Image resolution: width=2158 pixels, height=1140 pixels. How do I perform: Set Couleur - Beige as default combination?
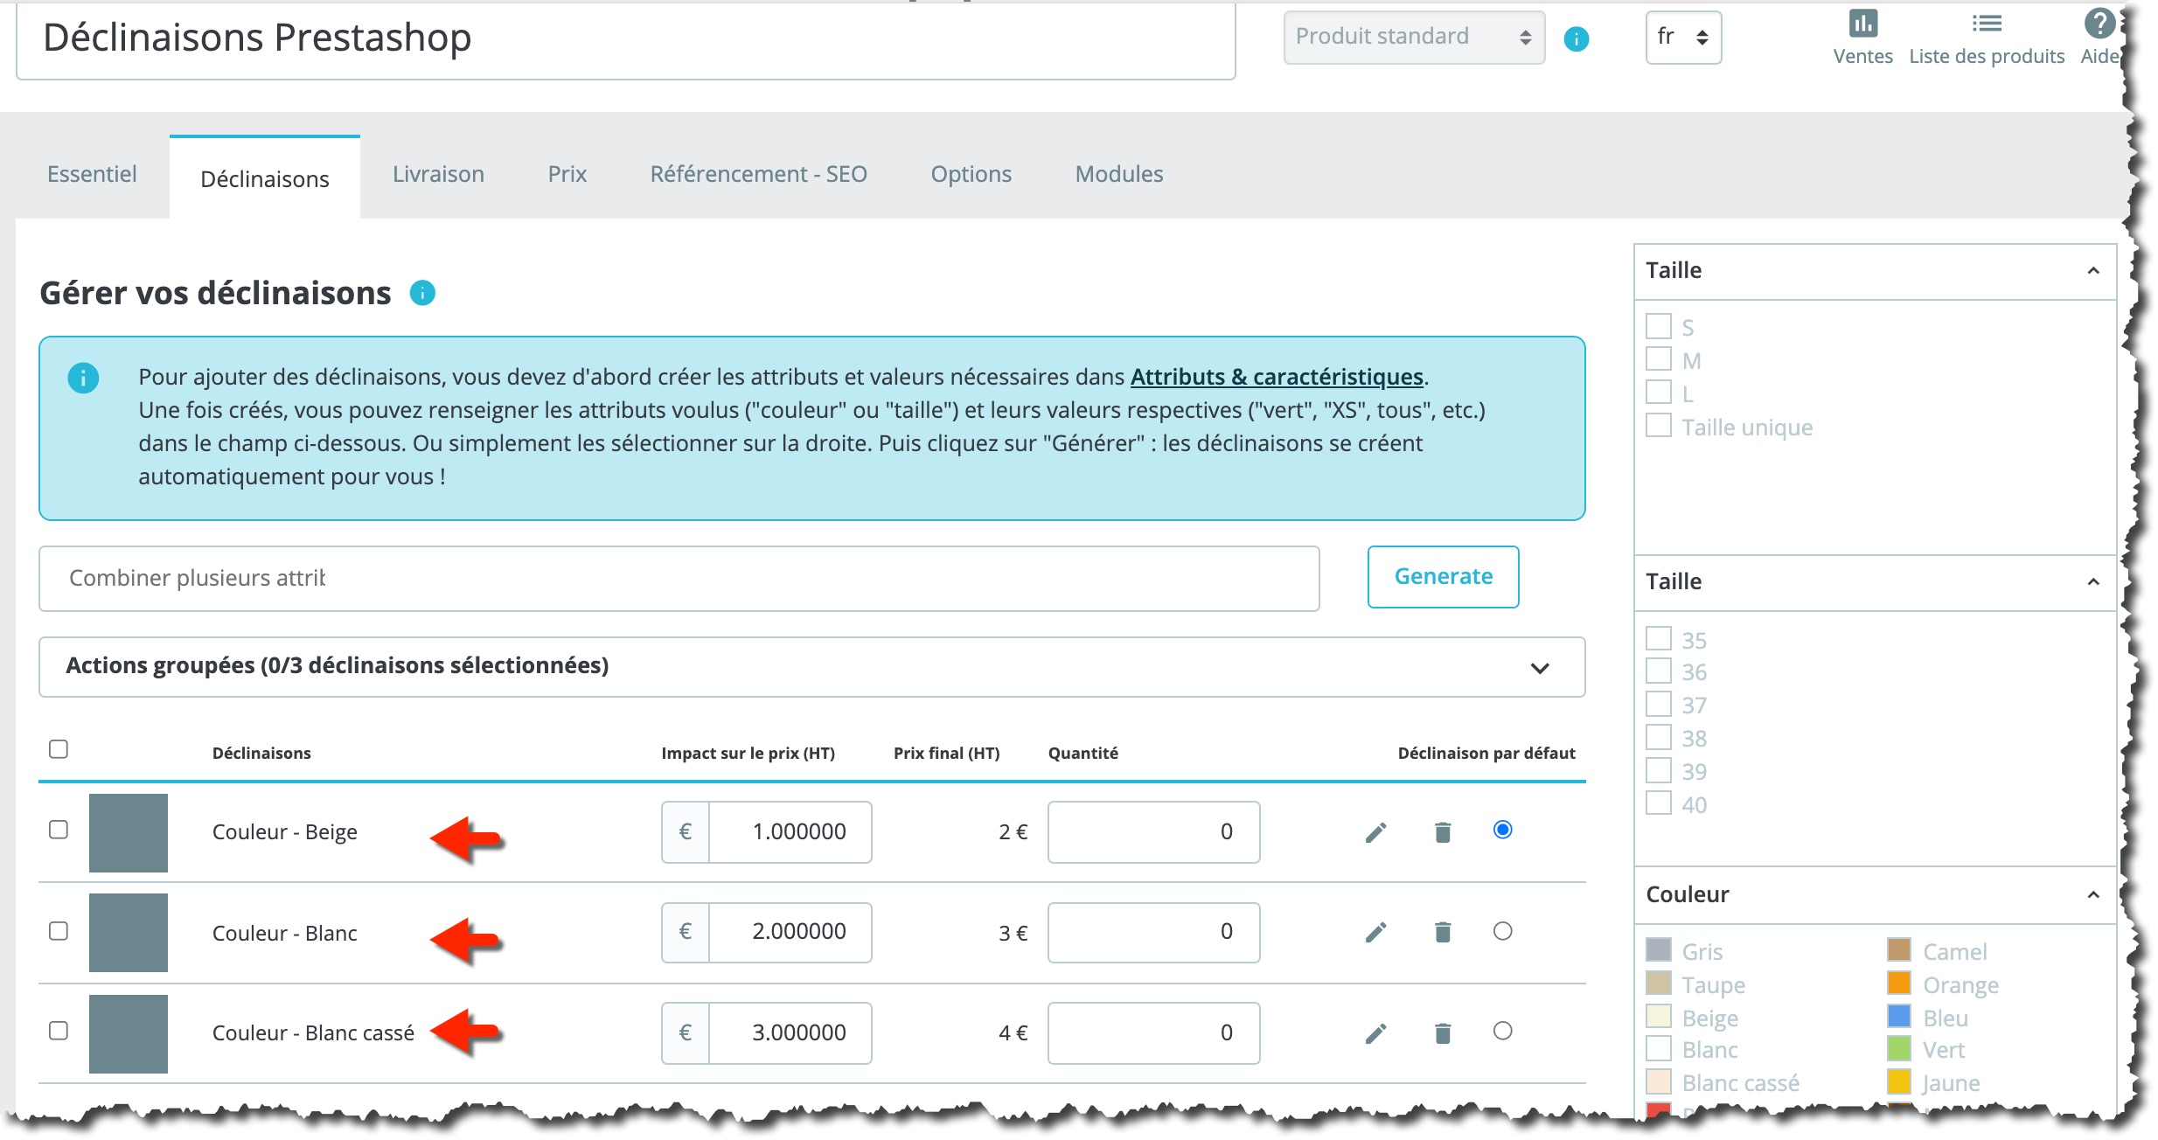[x=1502, y=830]
